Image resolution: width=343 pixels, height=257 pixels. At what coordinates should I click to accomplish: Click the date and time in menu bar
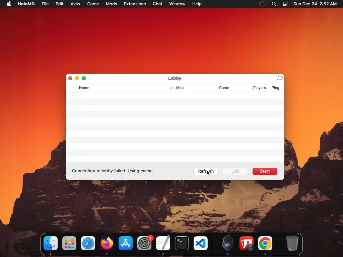(315, 4)
